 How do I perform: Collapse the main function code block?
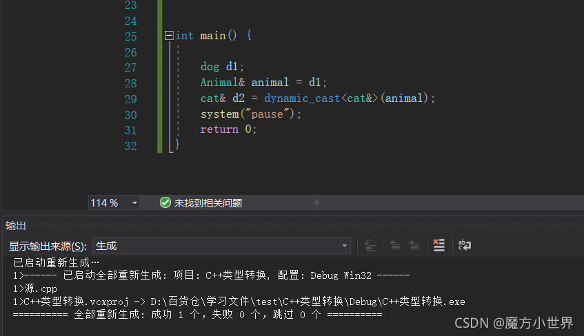point(169,35)
